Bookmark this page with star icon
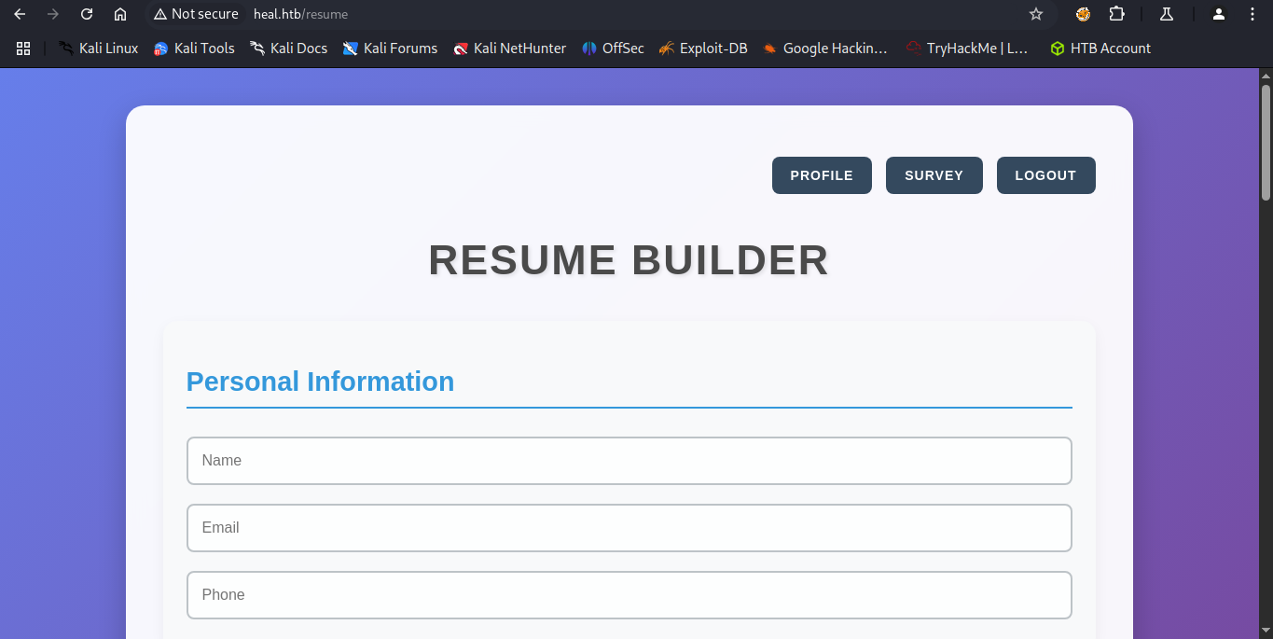Viewport: 1273px width, 639px height. pos(1035,14)
